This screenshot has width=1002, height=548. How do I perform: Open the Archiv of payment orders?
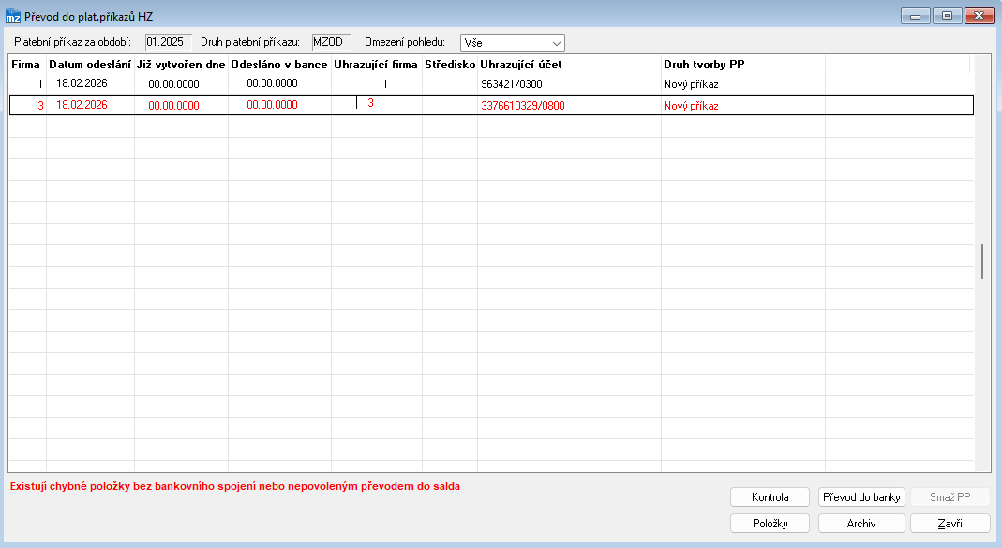click(x=860, y=524)
